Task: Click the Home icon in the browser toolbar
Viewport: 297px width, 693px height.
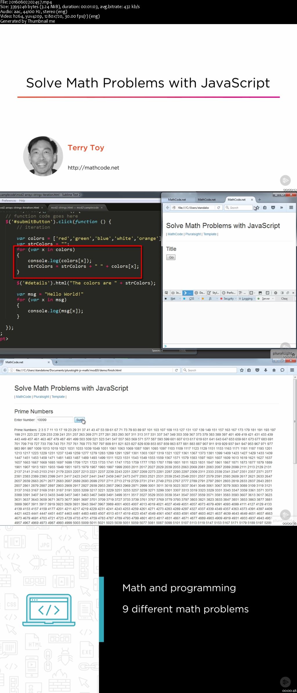Action: 274,370
